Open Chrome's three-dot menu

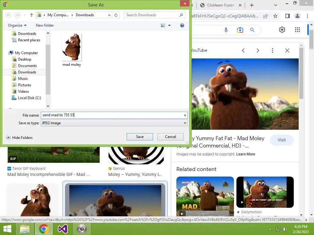pos(307,16)
